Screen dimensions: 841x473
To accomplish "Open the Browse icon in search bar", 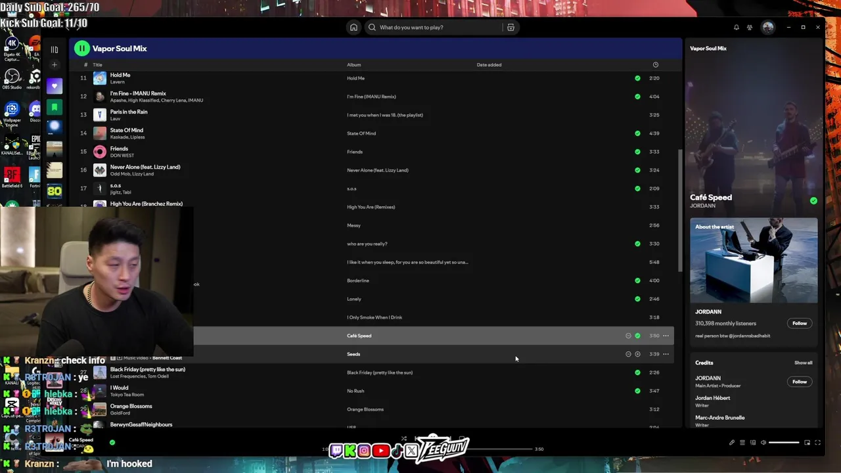I will (x=511, y=27).
